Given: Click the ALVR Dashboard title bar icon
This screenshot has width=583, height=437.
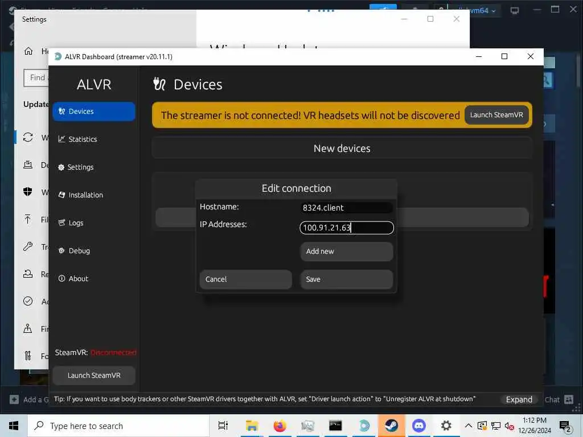Looking at the screenshot, I should (x=58, y=56).
